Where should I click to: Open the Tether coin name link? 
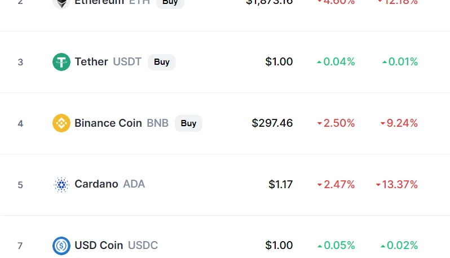click(x=91, y=61)
